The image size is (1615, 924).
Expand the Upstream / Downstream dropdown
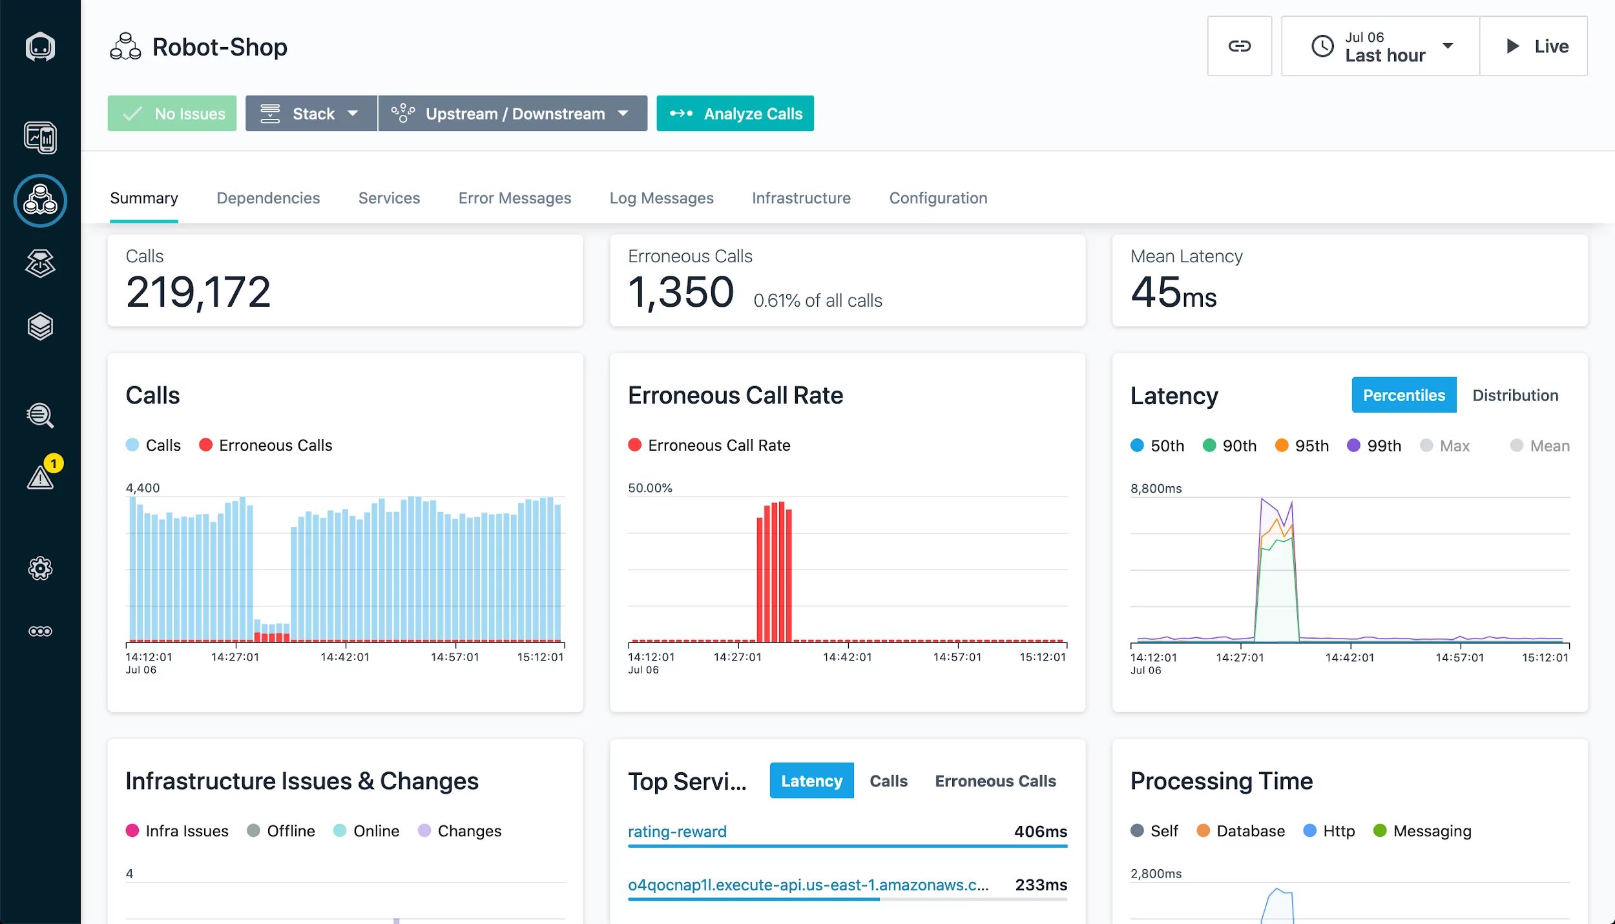click(x=512, y=114)
